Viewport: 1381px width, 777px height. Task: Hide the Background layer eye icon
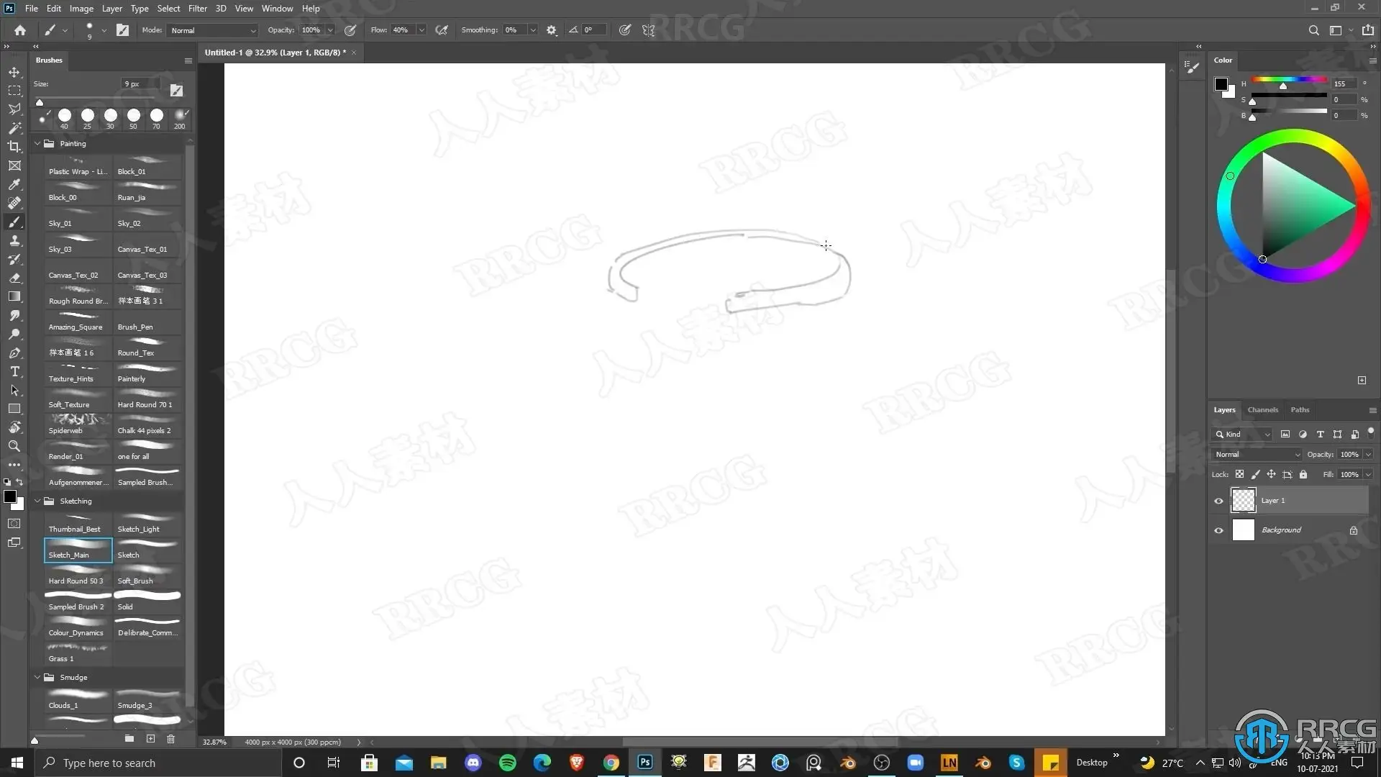pos(1218,530)
